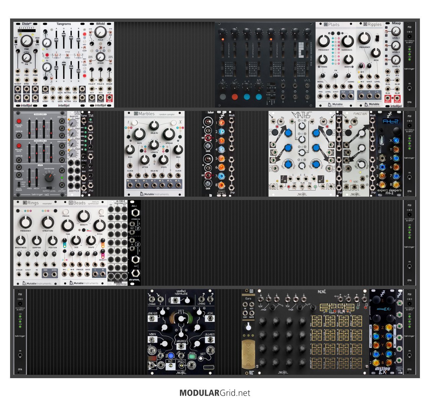The image size is (430, 400).
Task: Click the Doepfer logo below A-130-8
Action: tap(121, 284)
